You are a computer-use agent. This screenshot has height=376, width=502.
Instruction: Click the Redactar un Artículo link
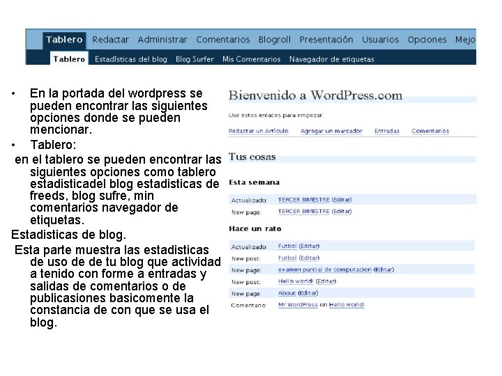pyautogui.click(x=259, y=131)
